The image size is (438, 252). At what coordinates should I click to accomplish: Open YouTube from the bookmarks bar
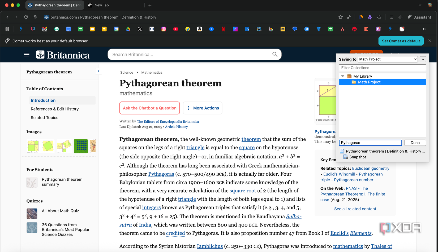pyautogui.click(x=175, y=29)
